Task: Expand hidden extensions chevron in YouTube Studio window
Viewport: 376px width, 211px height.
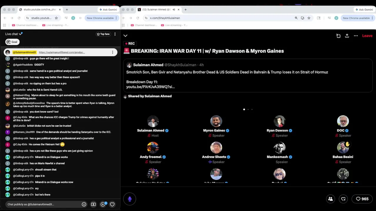Action: pos(80,18)
